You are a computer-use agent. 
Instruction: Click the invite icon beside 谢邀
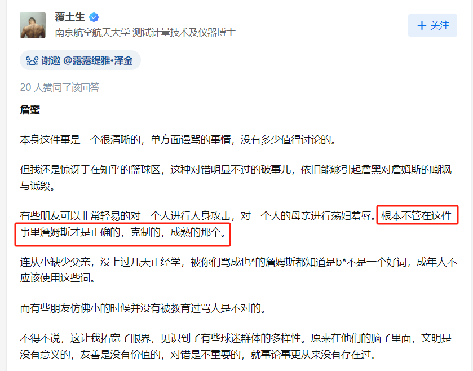click(x=32, y=61)
